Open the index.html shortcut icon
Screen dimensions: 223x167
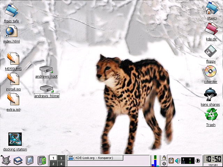click(11, 32)
